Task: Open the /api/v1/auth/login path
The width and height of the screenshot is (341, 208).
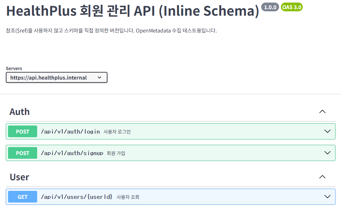Action: click(70, 131)
